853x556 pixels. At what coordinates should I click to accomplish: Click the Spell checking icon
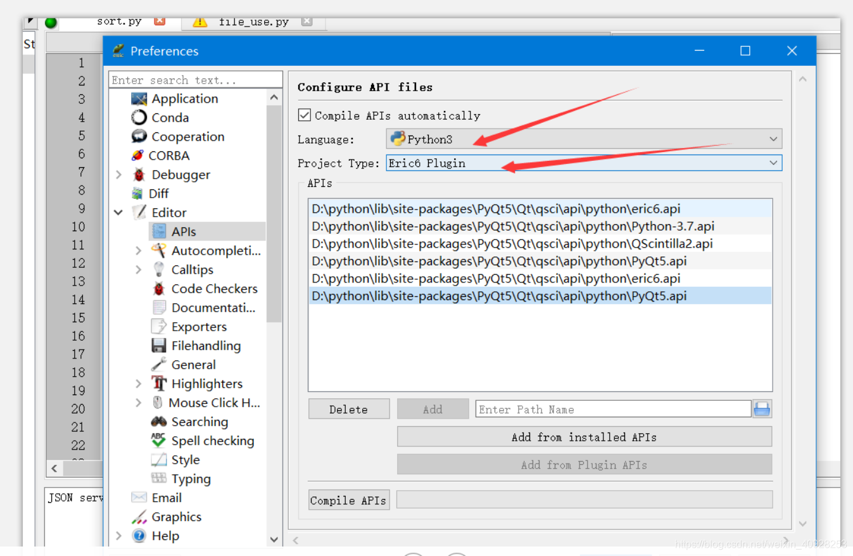(x=159, y=441)
